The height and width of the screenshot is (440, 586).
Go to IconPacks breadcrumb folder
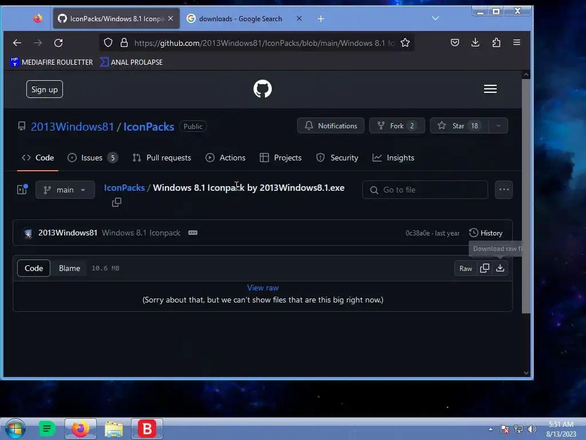pos(124,188)
